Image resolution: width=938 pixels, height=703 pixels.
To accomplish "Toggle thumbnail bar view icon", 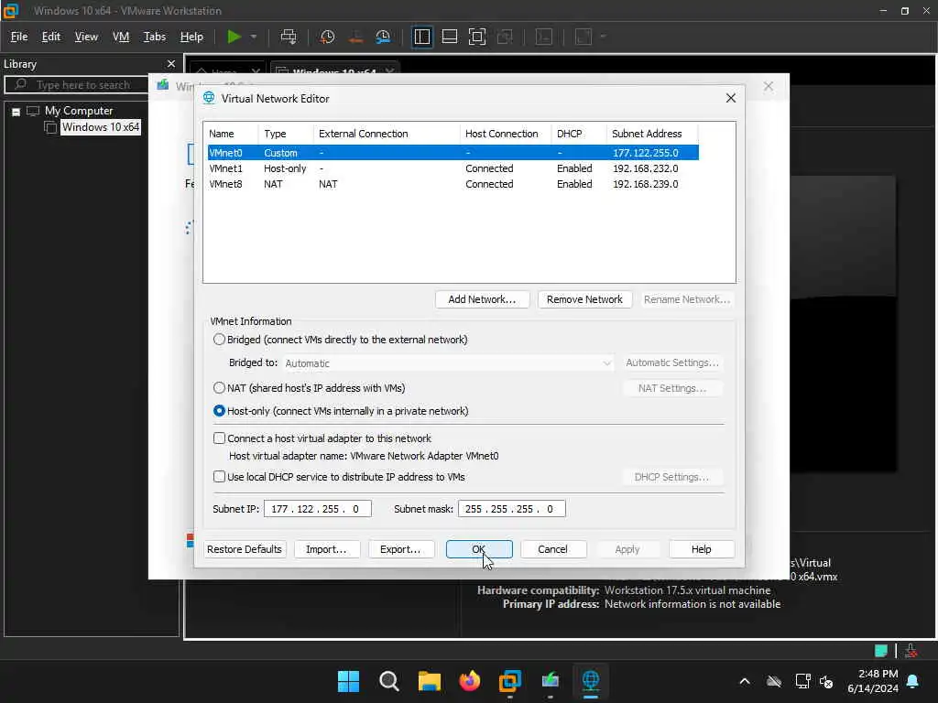I will [x=449, y=37].
